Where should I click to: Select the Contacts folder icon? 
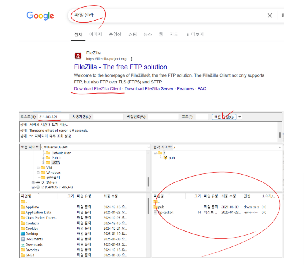[x=23, y=223]
